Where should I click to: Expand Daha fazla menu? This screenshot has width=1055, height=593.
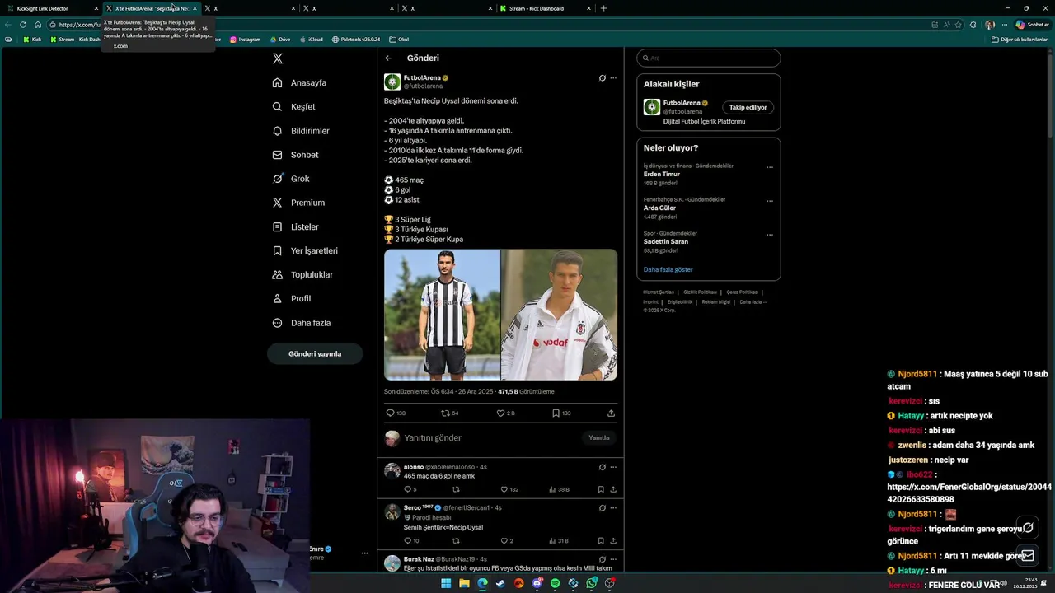[301, 323]
